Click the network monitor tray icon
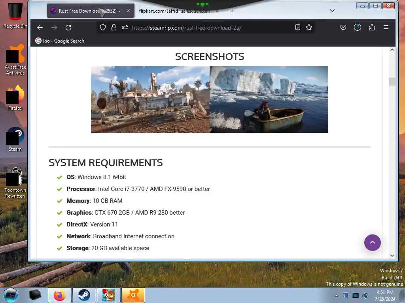405x303 pixels. [356, 296]
